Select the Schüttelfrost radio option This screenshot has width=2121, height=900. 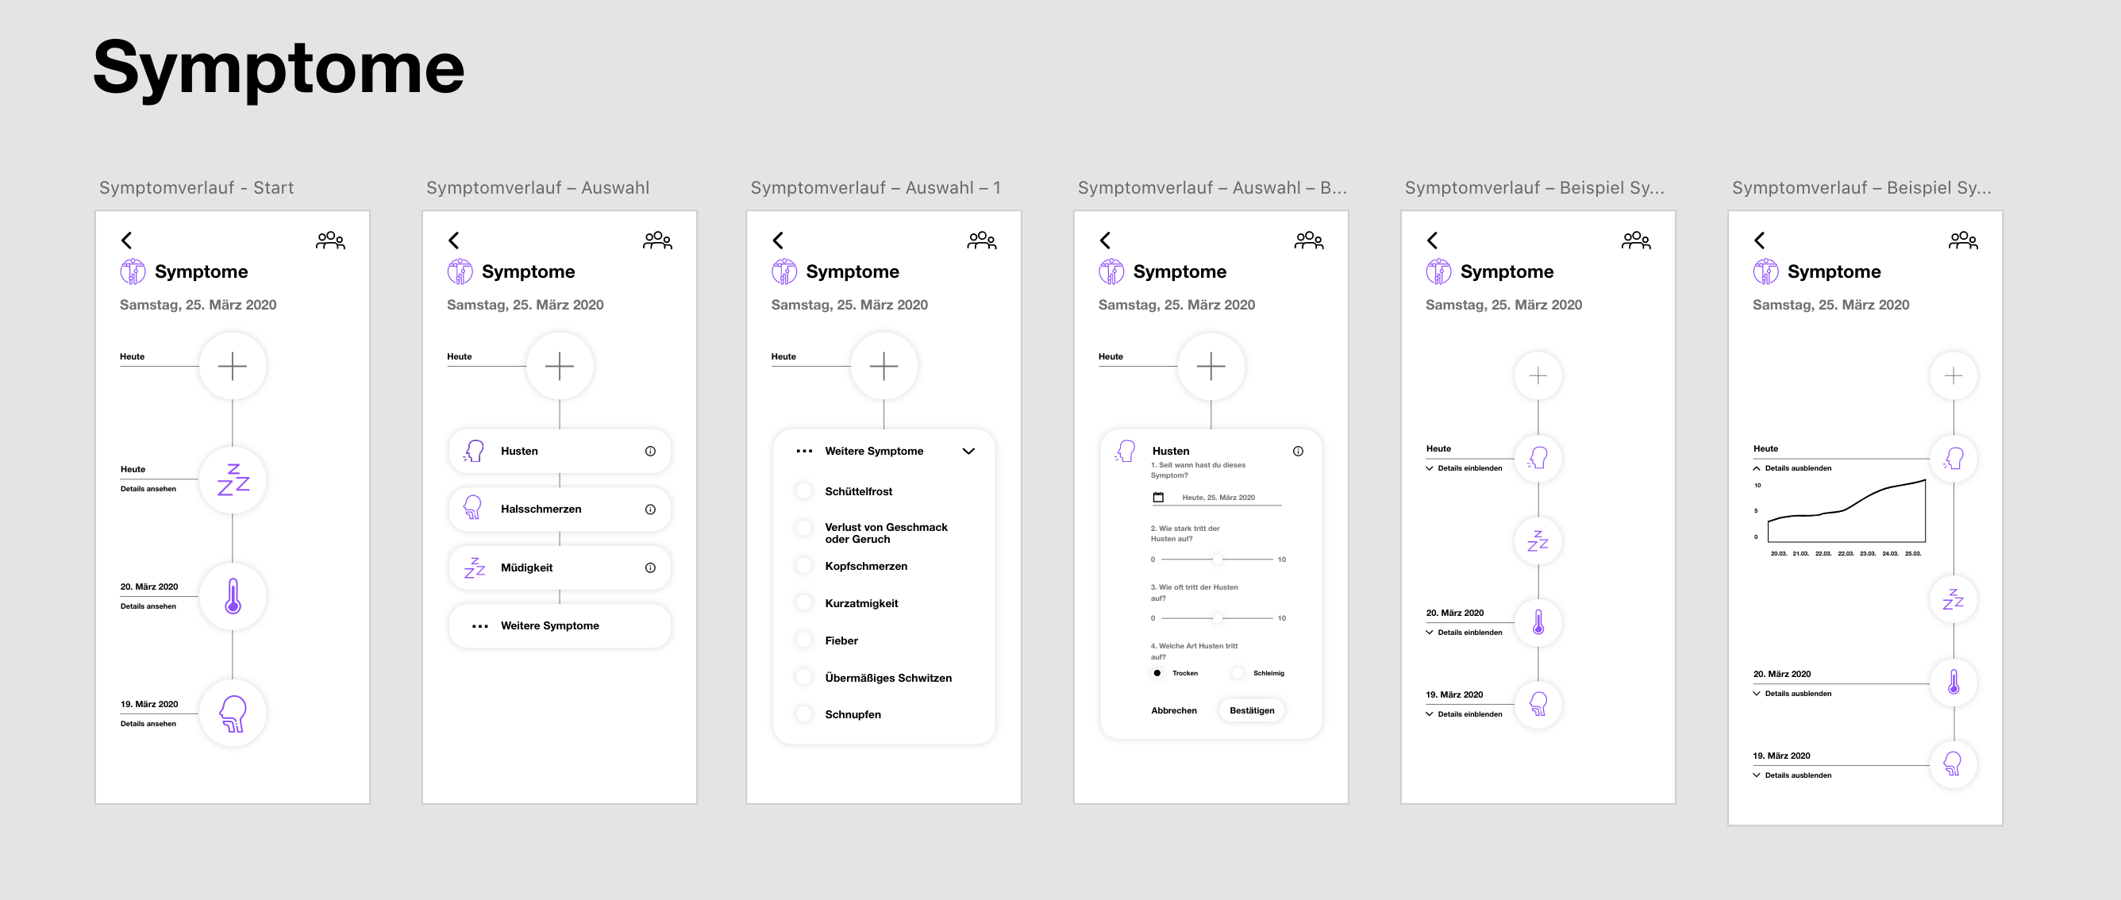803,491
